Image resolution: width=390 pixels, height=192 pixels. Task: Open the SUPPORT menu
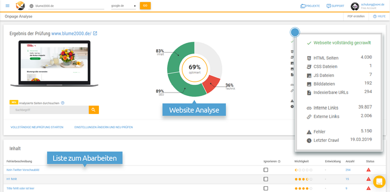(335, 6)
